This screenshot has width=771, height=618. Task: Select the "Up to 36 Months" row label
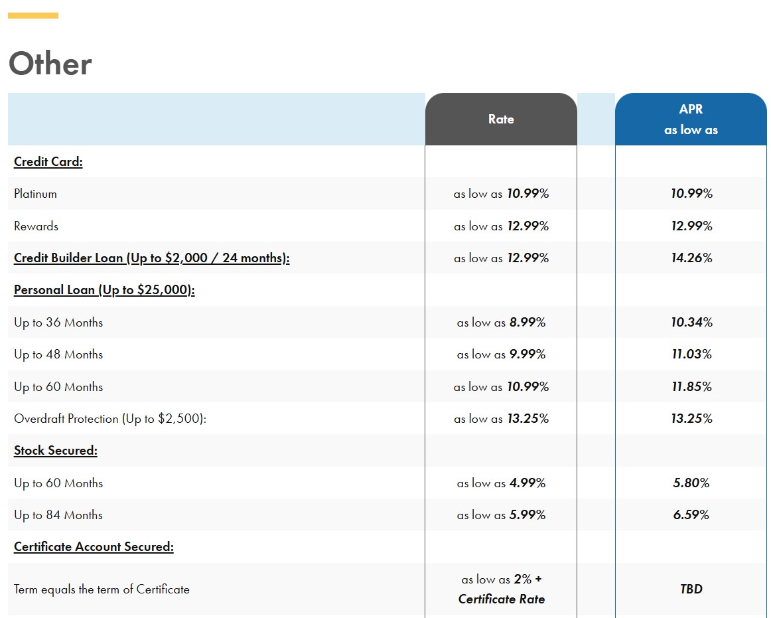(58, 323)
